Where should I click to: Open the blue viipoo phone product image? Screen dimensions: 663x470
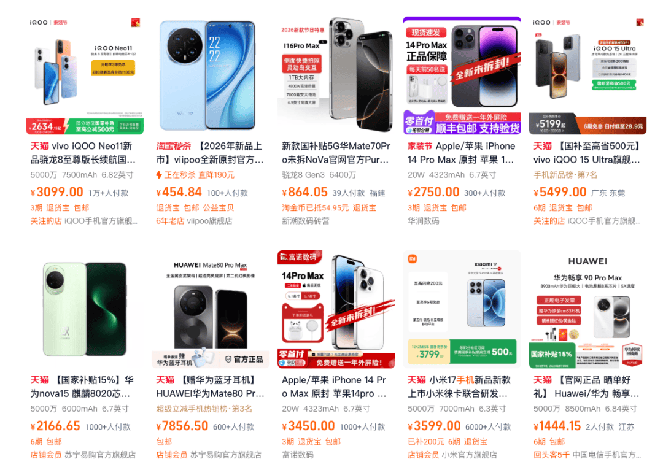click(210, 75)
